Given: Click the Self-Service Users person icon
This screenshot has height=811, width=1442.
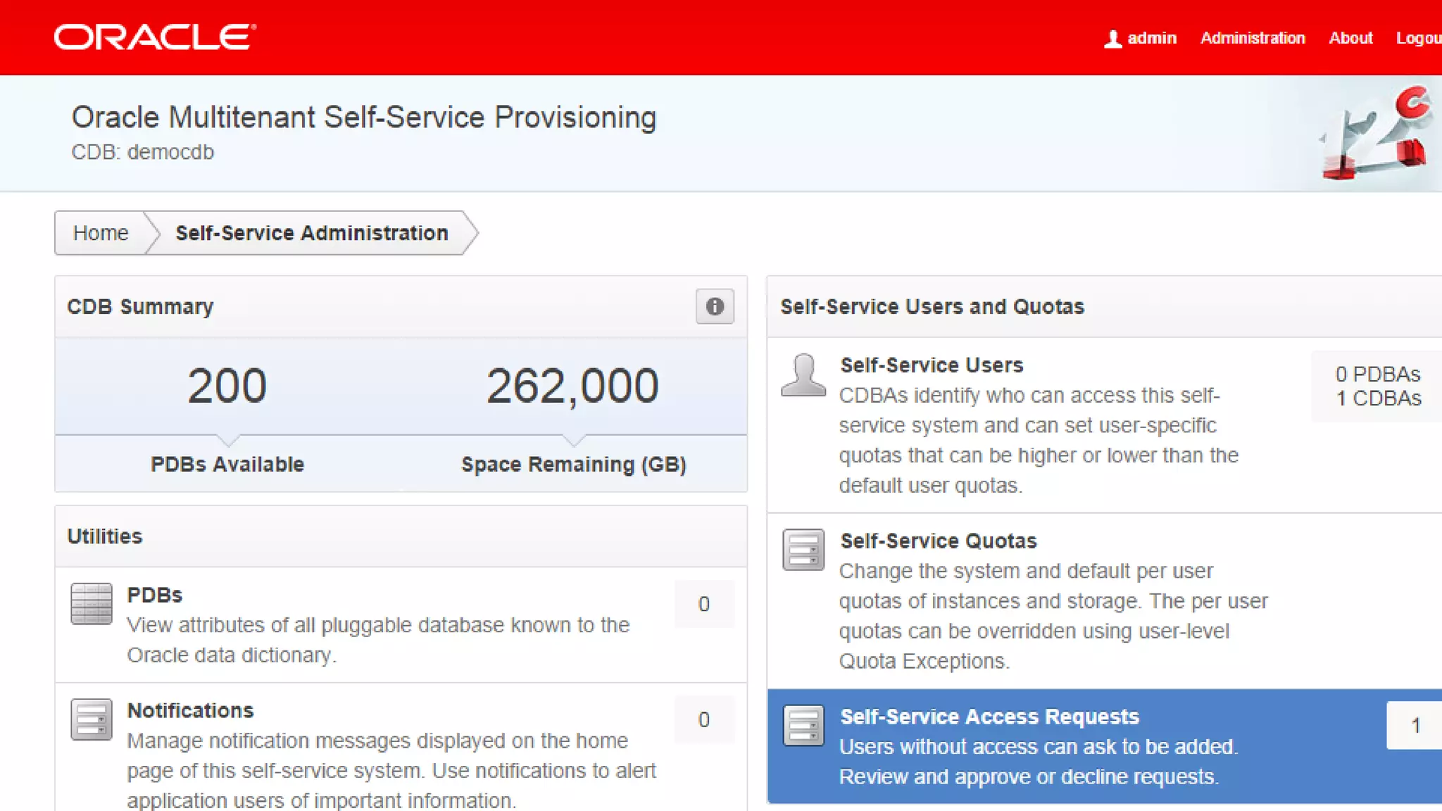Looking at the screenshot, I should click(803, 375).
